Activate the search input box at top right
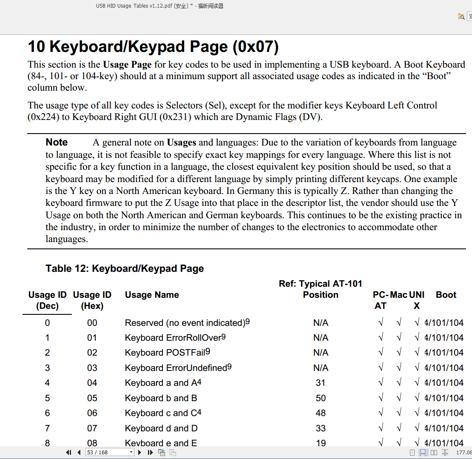Image resolution: width=472 pixels, height=459 pixels. (x=470, y=16)
